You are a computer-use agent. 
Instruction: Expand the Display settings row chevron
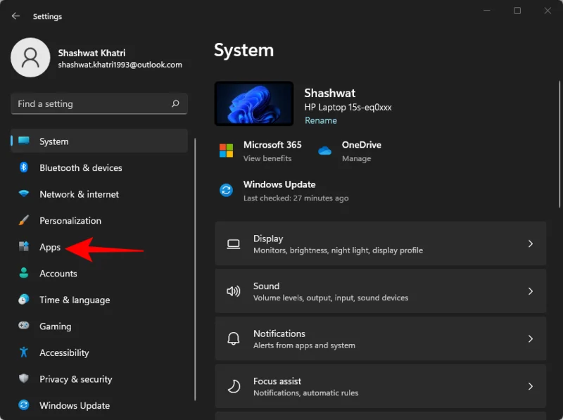tap(531, 243)
